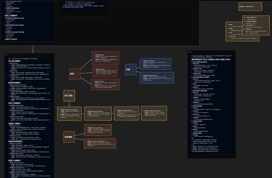
Task: Open the orange Assumption Minimization card
Action: tap(100, 144)
